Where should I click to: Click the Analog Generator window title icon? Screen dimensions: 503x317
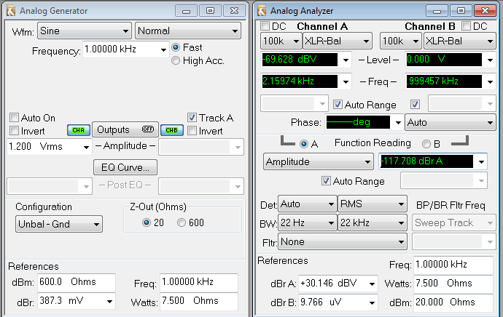[x=11, y=11]
